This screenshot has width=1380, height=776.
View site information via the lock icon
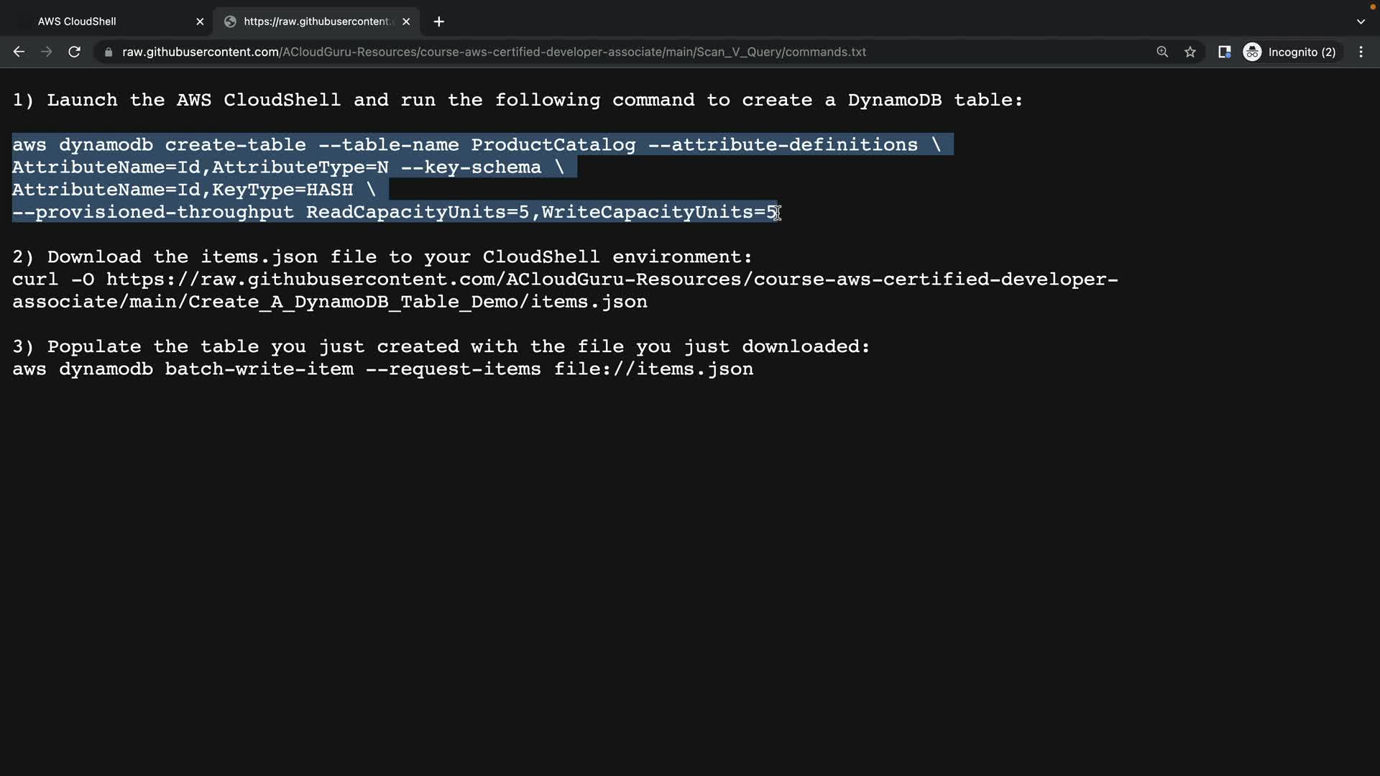click(109, 52)
